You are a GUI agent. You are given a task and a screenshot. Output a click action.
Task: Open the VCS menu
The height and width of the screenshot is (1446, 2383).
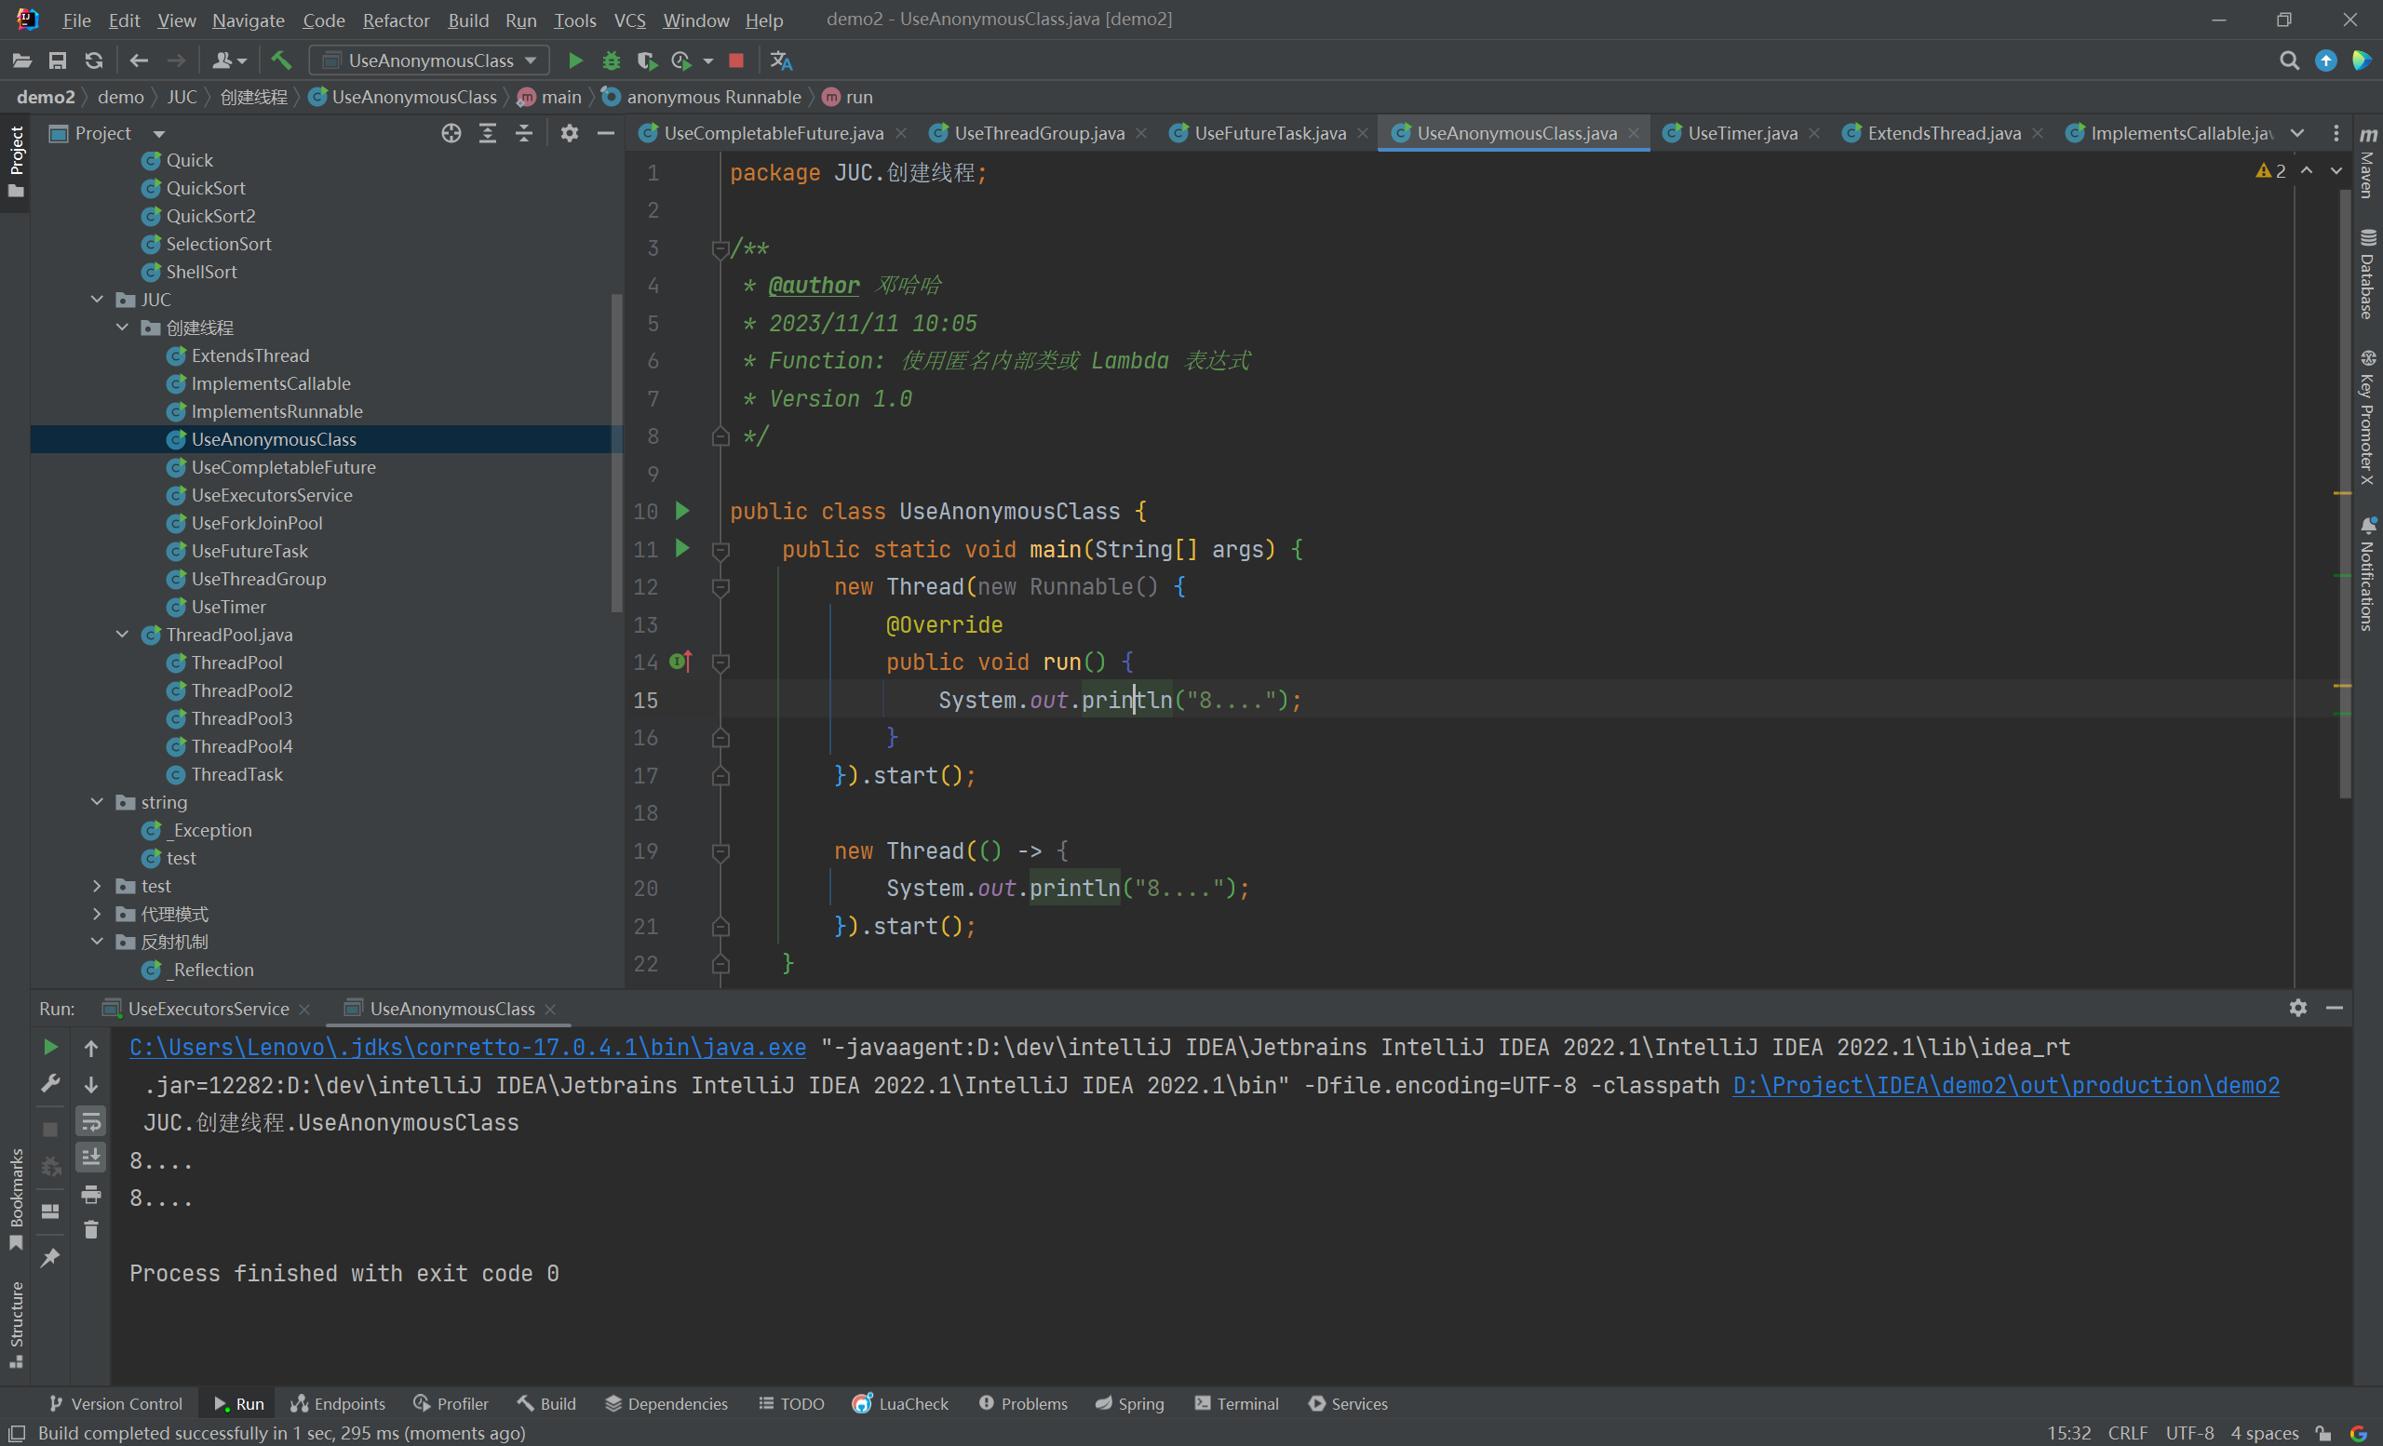pyautogui.click(x=629, y=20)
